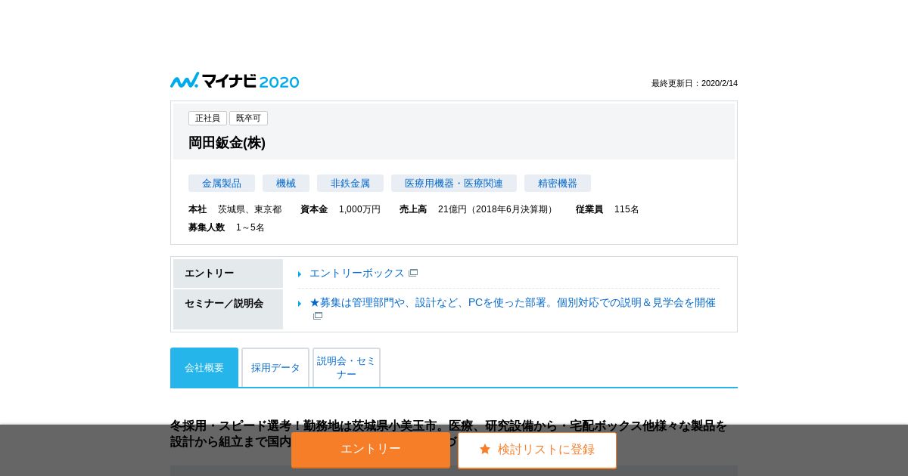Click the 募集人数 label
The image size is (908, 476).
(207, 227)
